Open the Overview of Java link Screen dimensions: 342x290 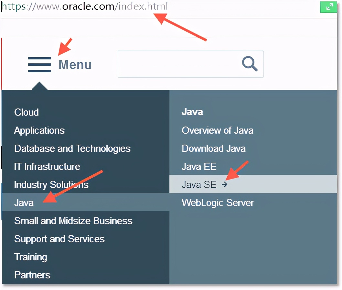pyautogui.click(x=218, y=130)
